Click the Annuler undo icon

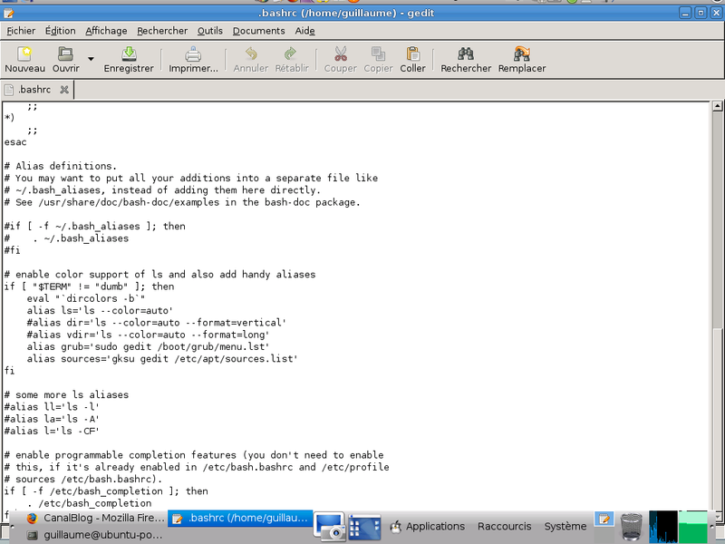pyautogui.click(x=251, y=53)
